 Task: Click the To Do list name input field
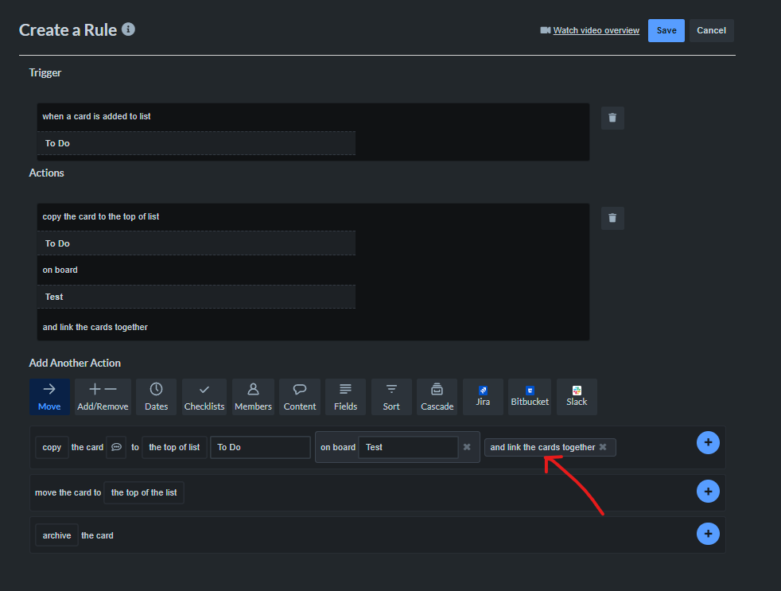click(x=260, y=448)
